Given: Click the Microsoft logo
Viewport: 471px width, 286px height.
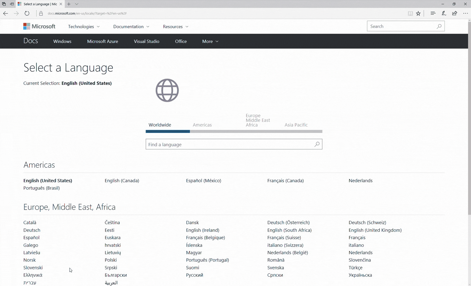Looking at the screenshot, I should pyautogui.click(x=39, y=26).
